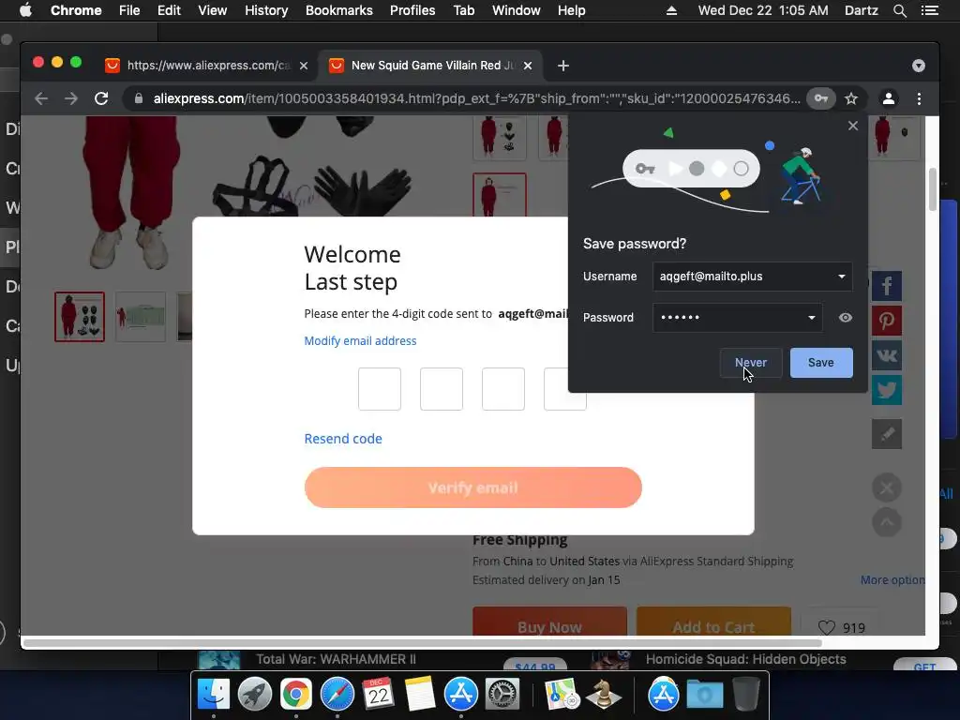Open the History menu
The image size is (960, 720).
[266, 10]
